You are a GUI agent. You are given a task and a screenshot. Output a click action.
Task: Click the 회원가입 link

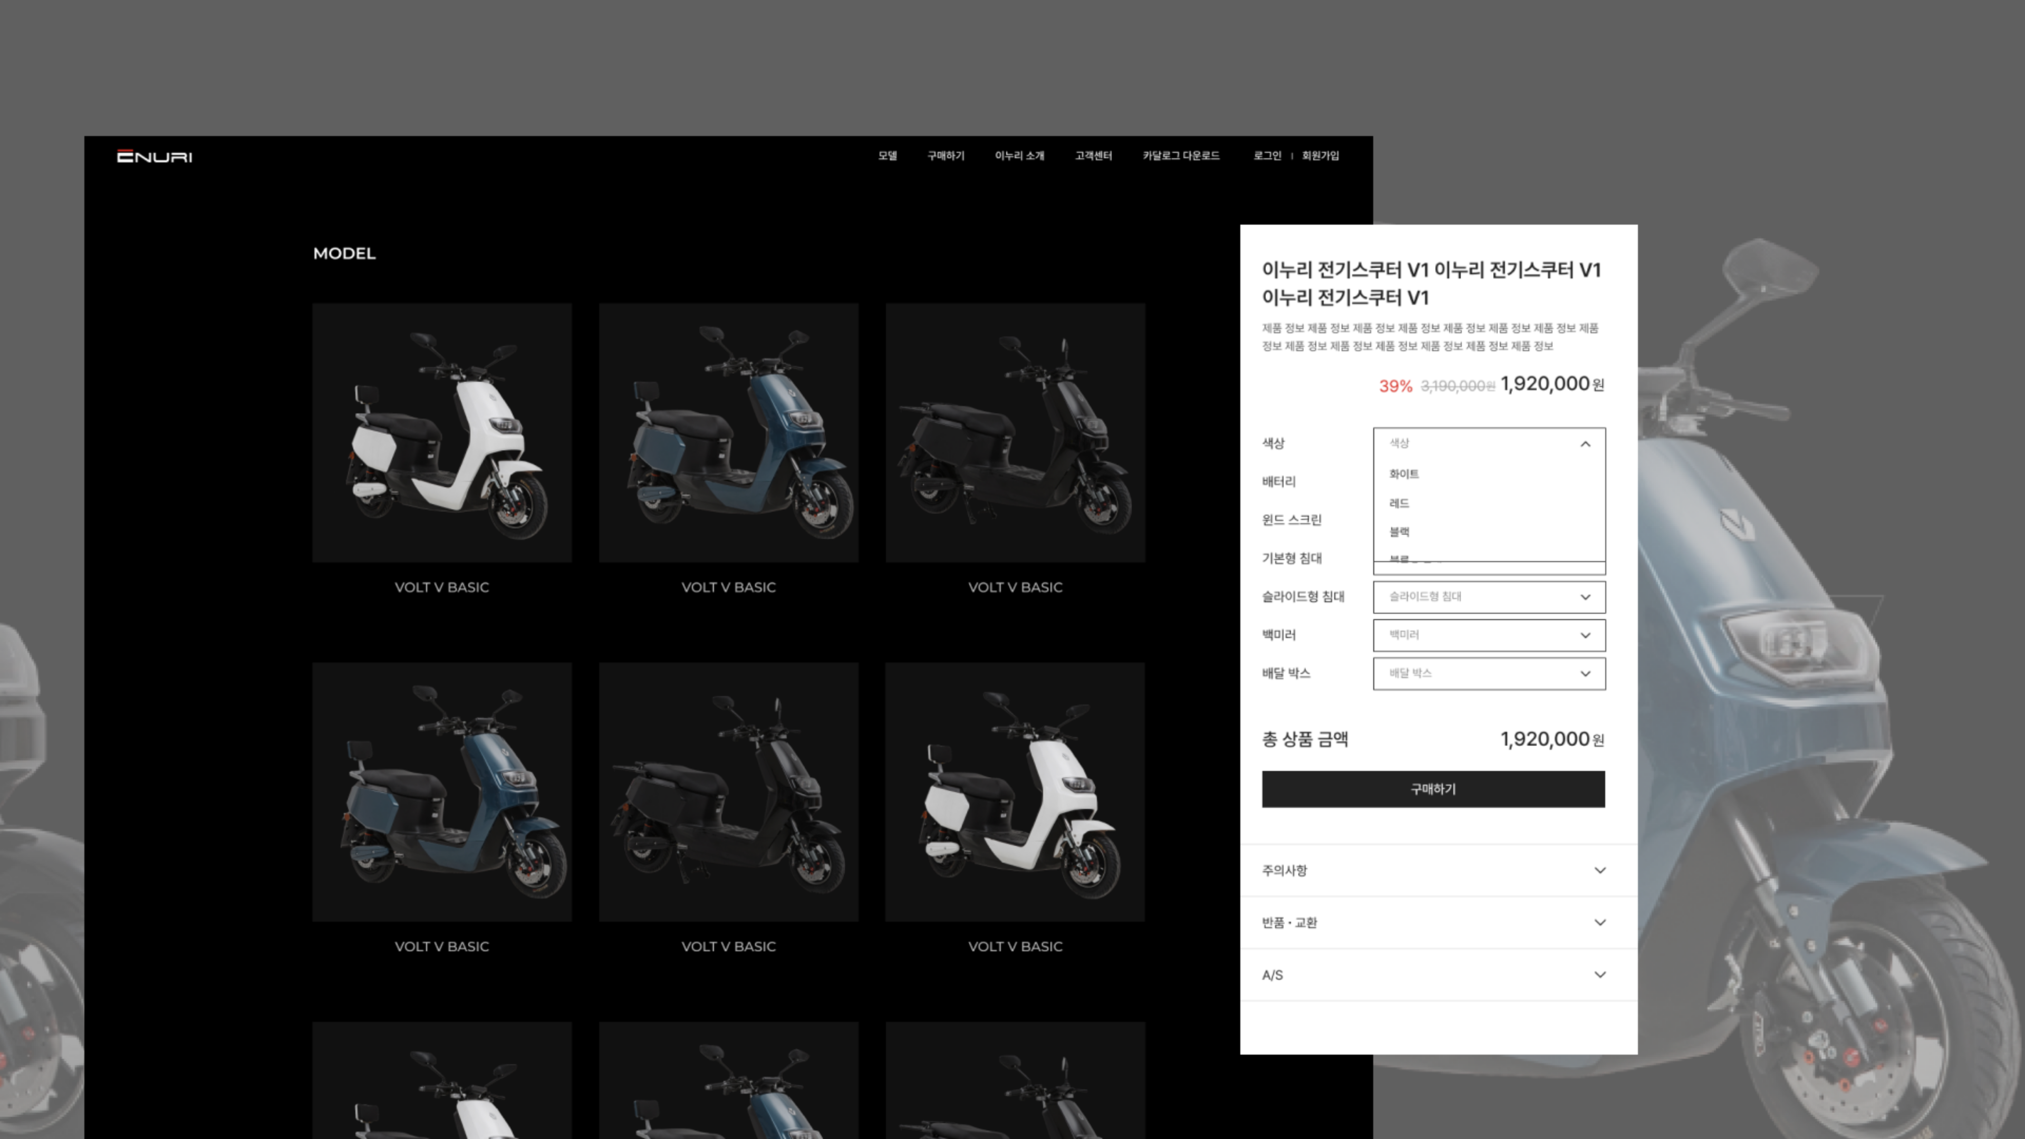[x=1320, y=156]
